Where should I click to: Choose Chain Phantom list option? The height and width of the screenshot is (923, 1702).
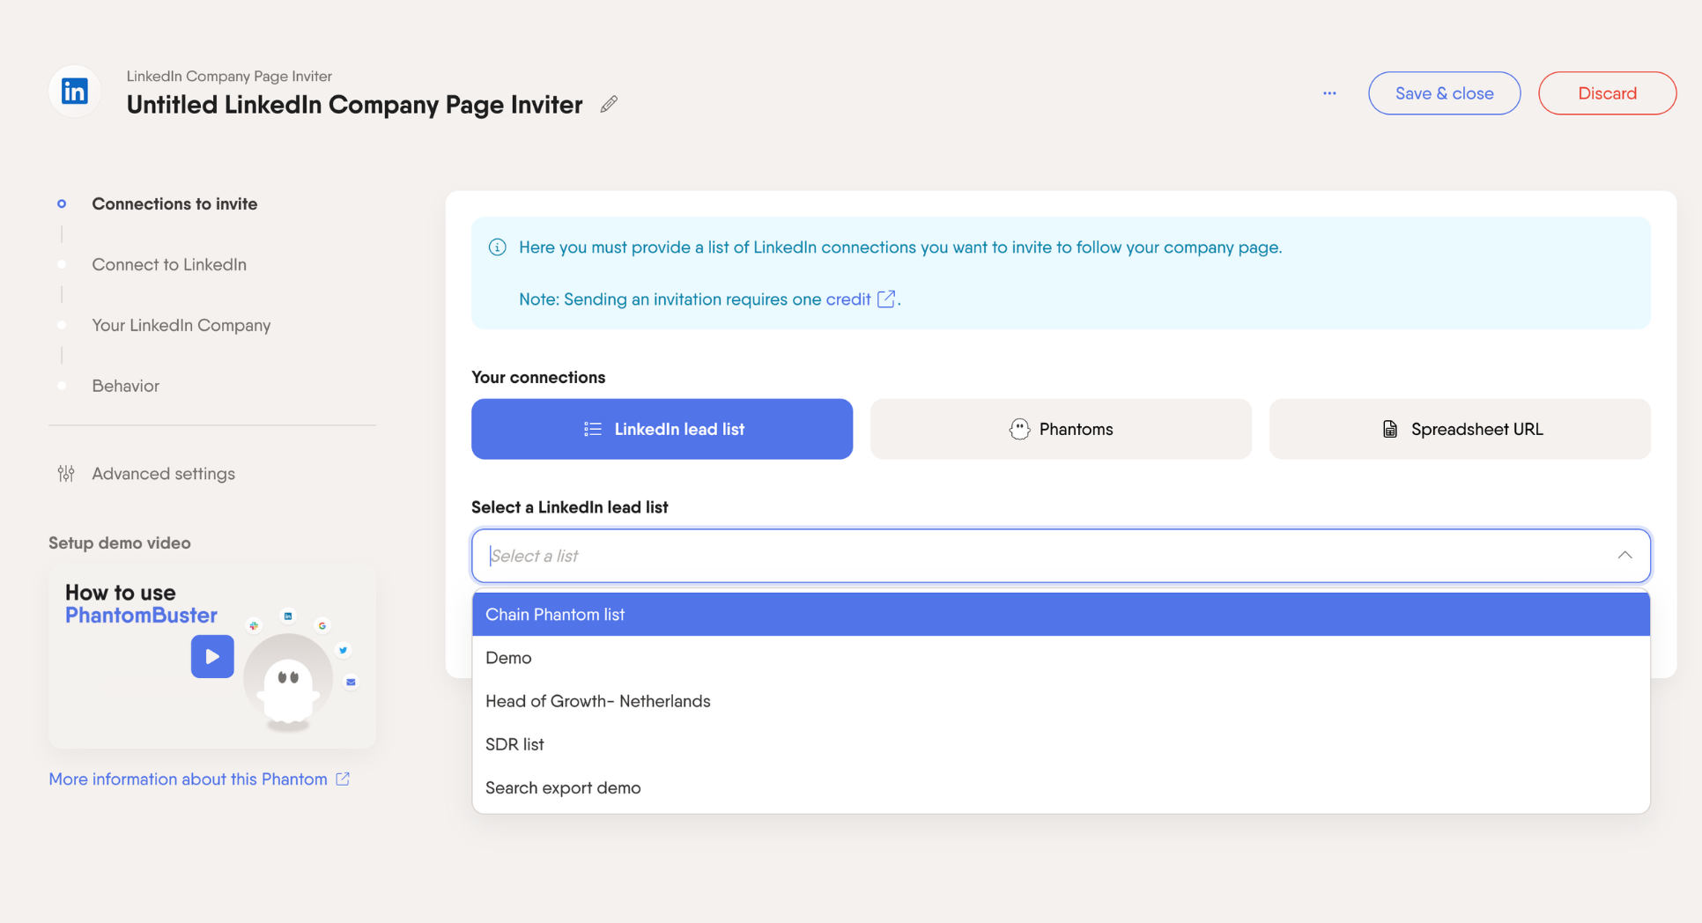1061,615
